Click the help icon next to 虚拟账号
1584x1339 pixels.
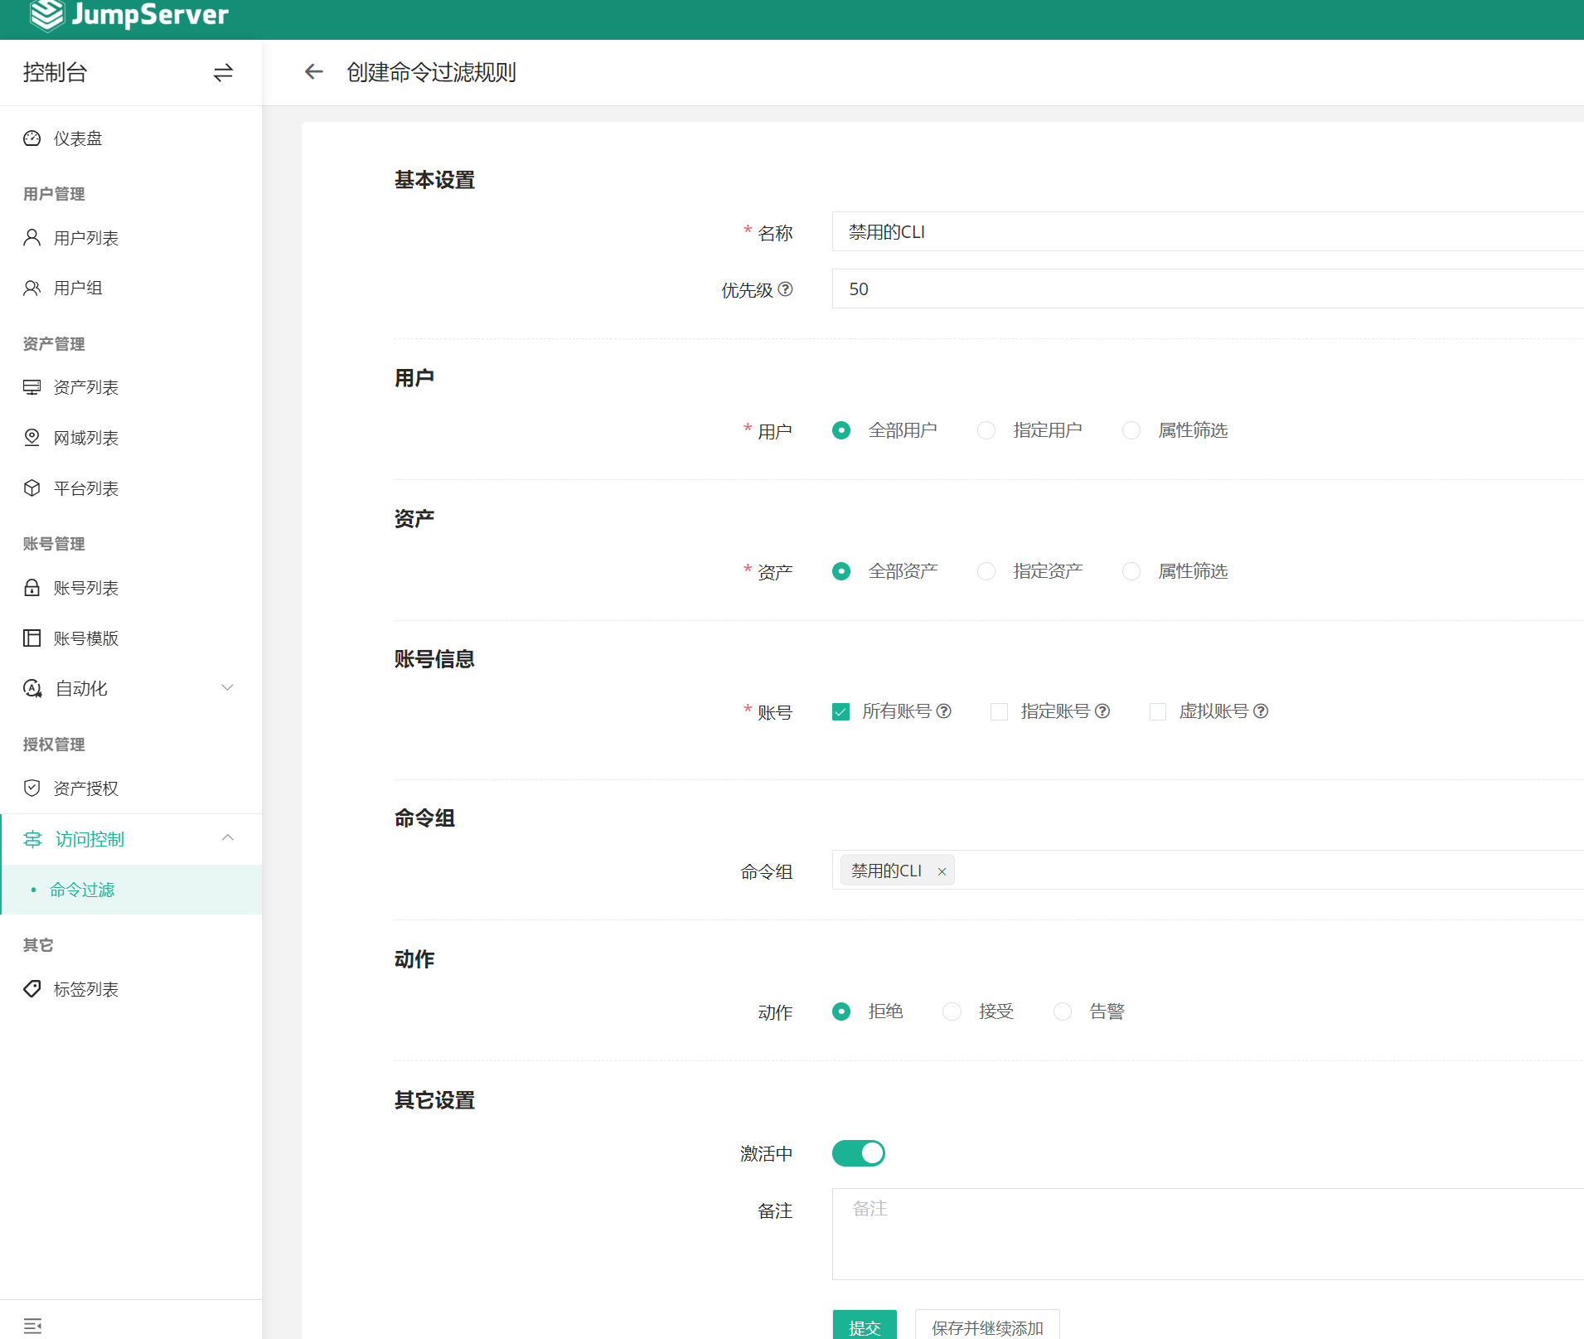pos(1261,711)
